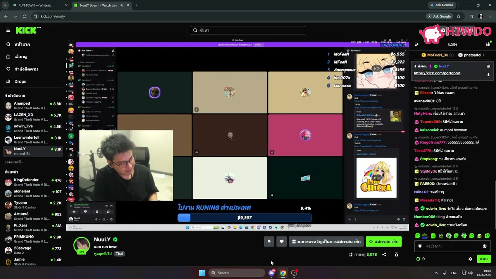Open the recommended aloneleet channel
496x279 pixels.
click(33, 193)
